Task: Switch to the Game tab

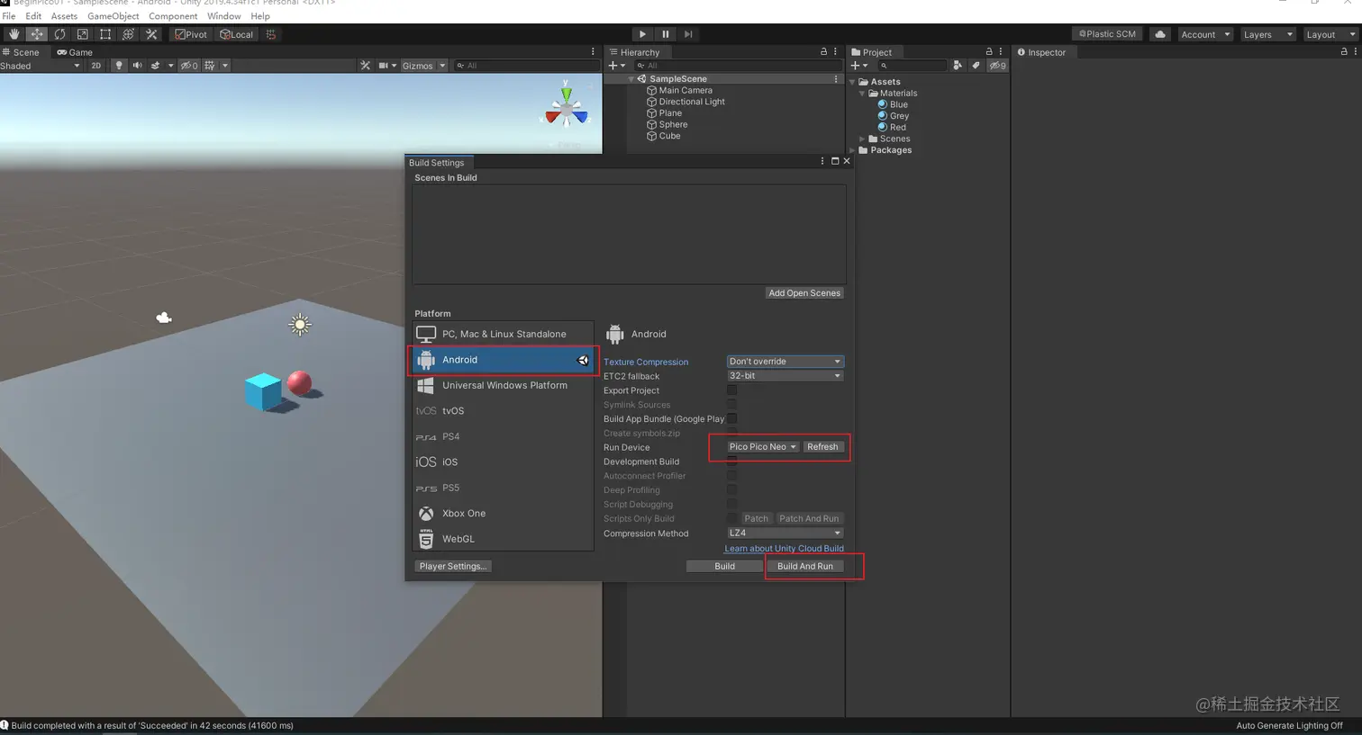Action: coord(75,52)
